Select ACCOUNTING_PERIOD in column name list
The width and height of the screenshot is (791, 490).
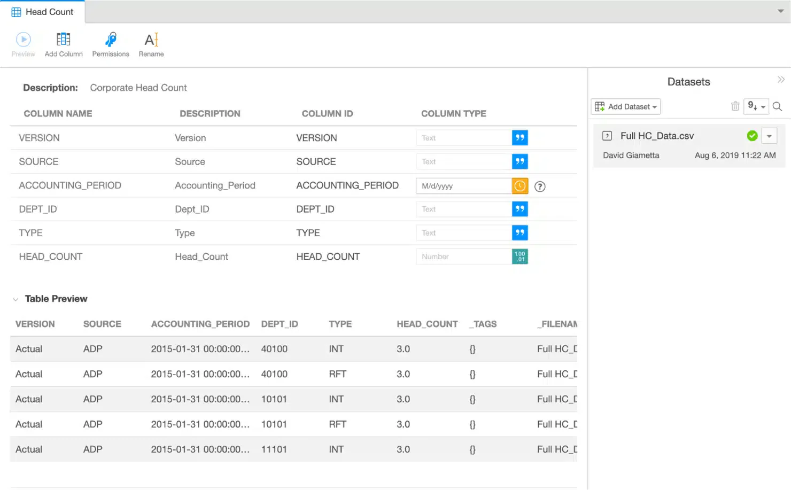pos(70,185)
